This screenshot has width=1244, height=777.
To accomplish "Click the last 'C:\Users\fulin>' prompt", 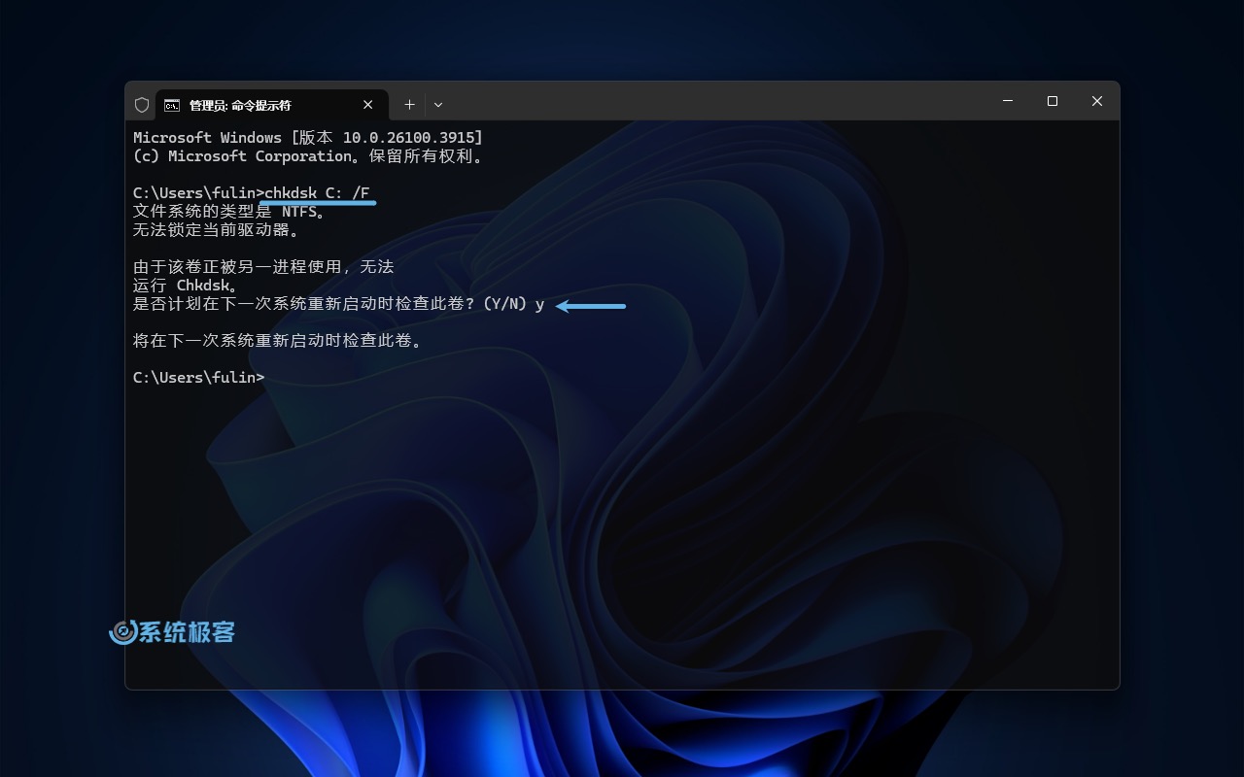I will [198, 378].
